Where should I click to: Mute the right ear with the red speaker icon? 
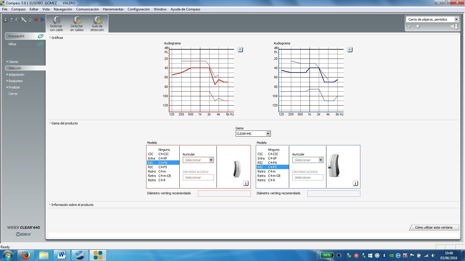(36, 20)
